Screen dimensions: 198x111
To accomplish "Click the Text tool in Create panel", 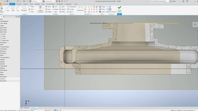I will point(31,9).
